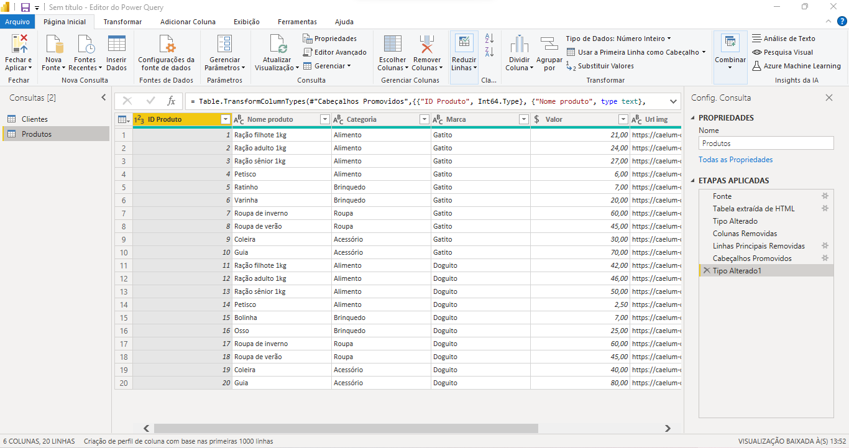Viewport: 849px width, 448px height.
Task: Delete the Tipo Alterado1 step
Action: coord(706,270)
